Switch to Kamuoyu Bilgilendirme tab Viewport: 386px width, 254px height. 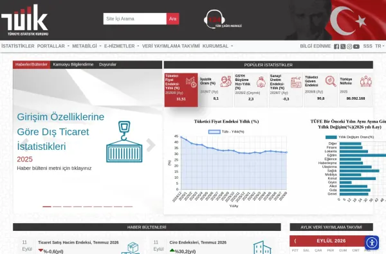pyautogui.click(x=73, y=64)
